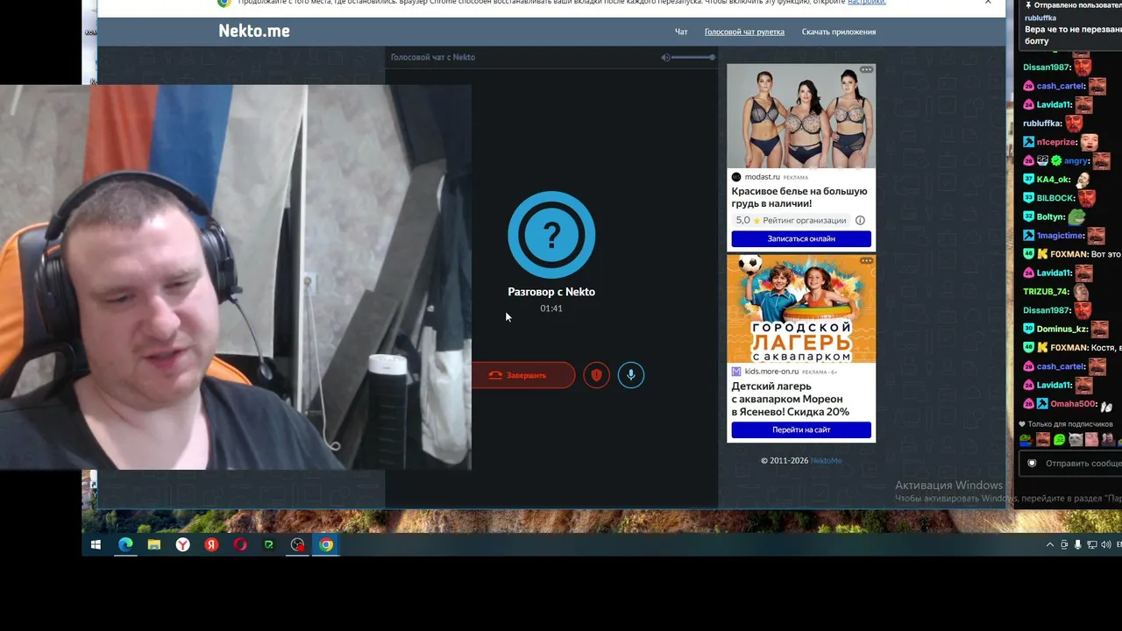Open Google Chrome from the taskbar
This screenshot has width=1122, height=631.
coord(326,544)
